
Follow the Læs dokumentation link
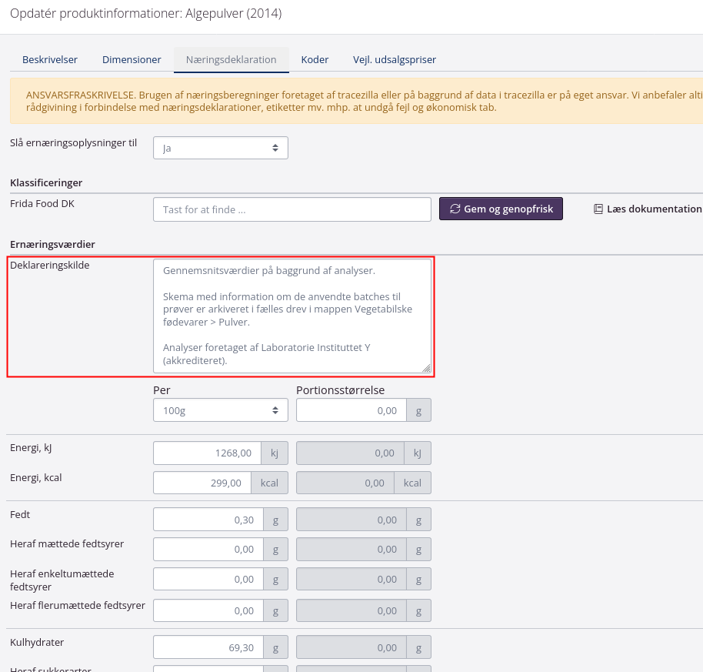pyautogui.click(x=654, y=209)
